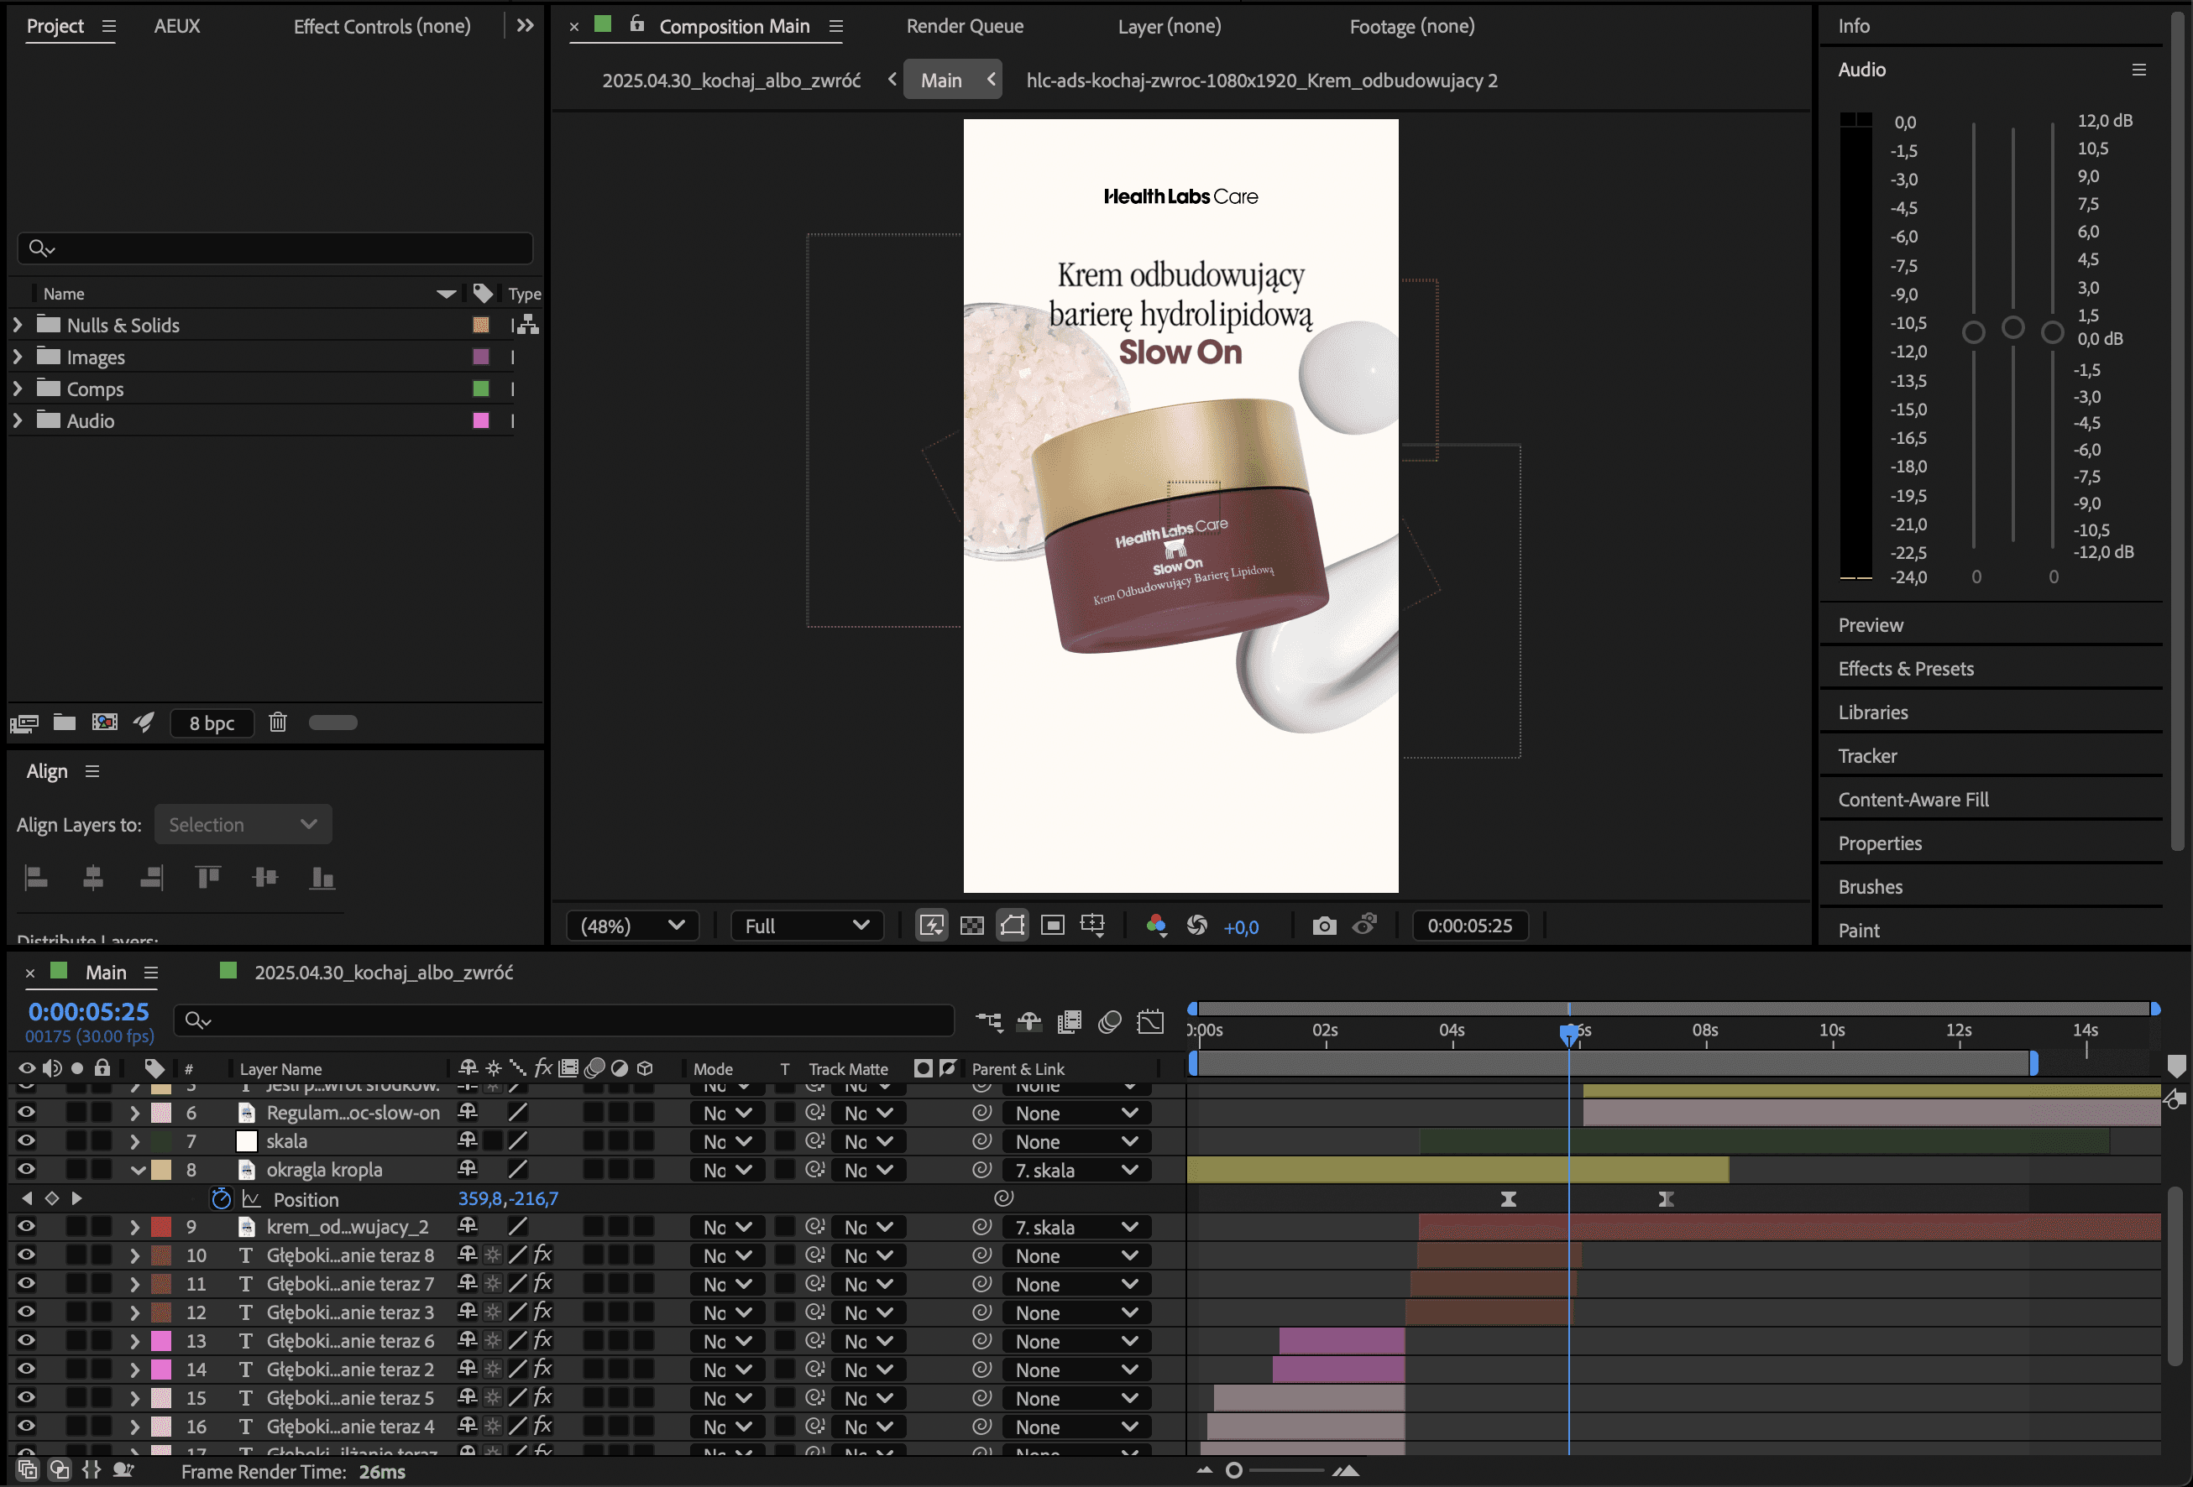Open the Effects & Presets panel
Viewport: 2193px width, 1487px height.
pyautogui.click(x=1905, y=669)
